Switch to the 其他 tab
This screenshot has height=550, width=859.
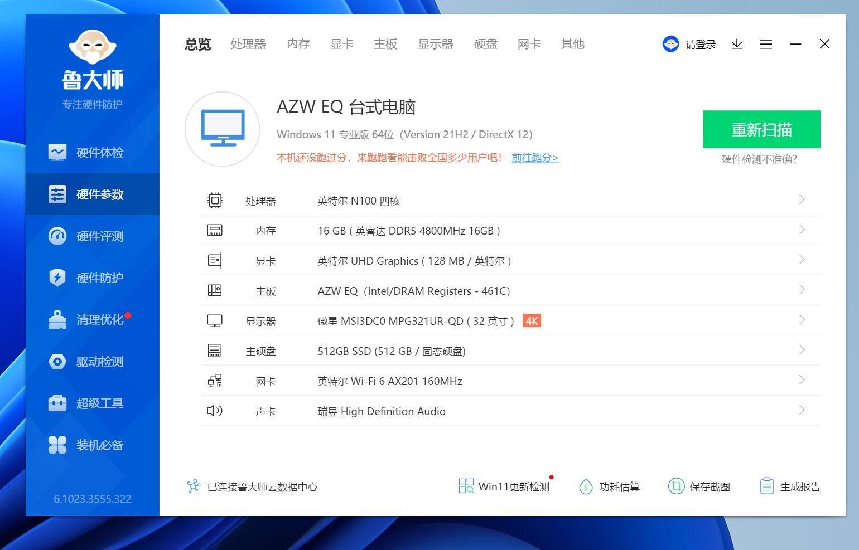pyautogui.click(x=573, y=44)
